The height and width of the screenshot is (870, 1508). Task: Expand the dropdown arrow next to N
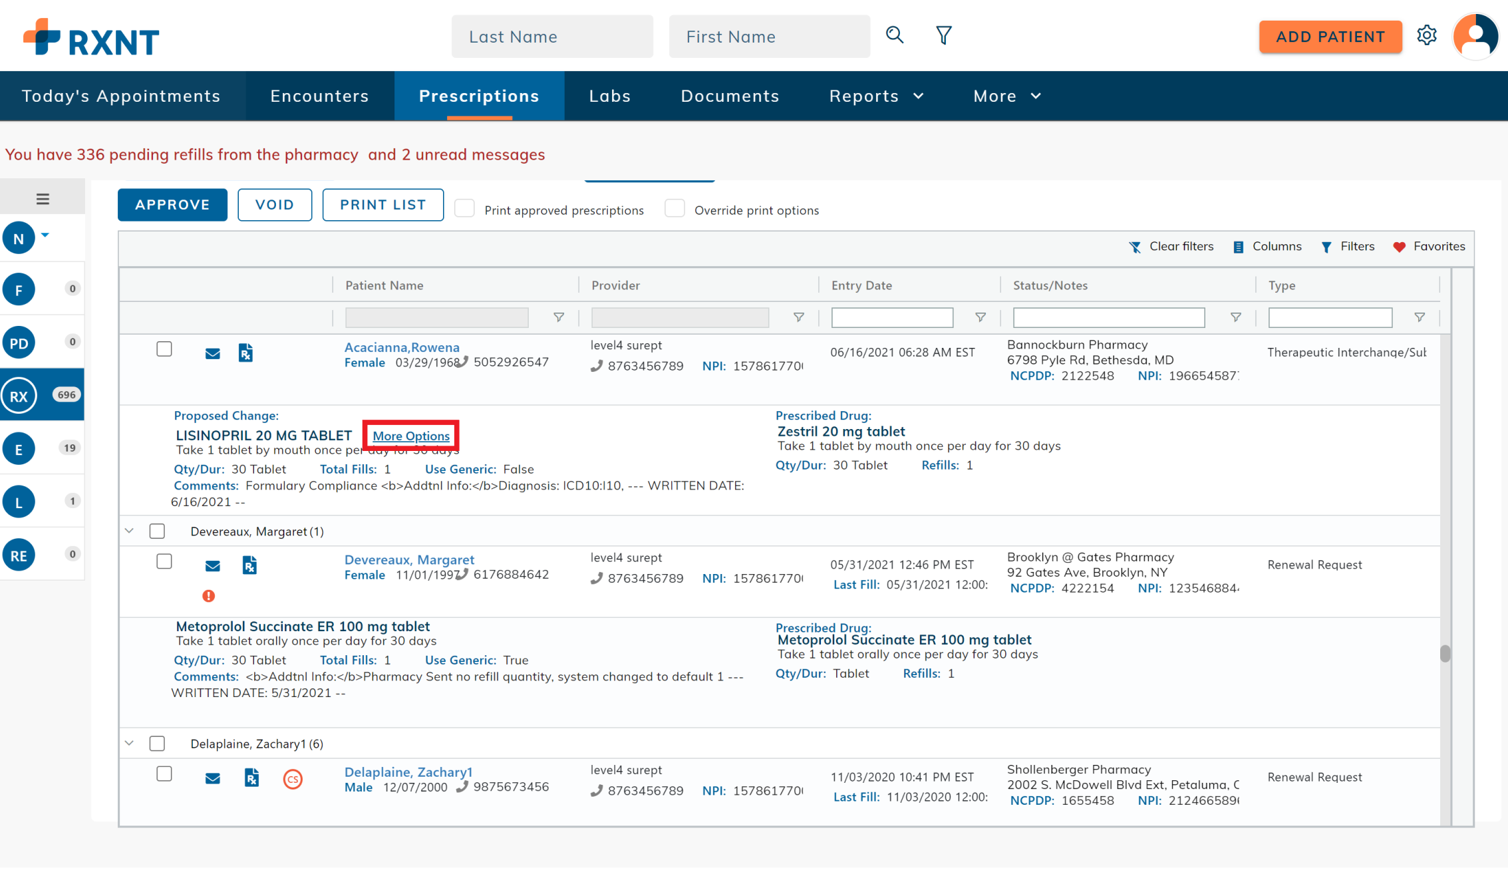(x=45, y=235)
